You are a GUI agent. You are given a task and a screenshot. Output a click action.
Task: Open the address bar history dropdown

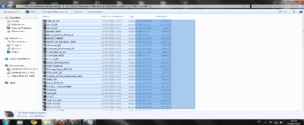click(242, 6)
